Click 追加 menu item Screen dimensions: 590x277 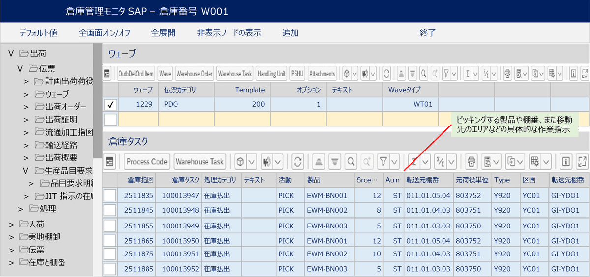click(x=290, y=33)
